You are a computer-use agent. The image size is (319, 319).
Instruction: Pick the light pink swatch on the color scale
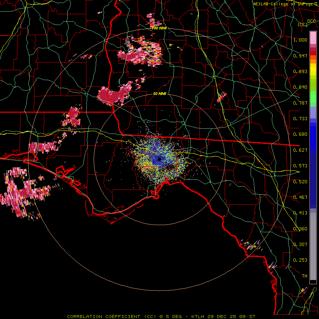click(x=313, y=38)
